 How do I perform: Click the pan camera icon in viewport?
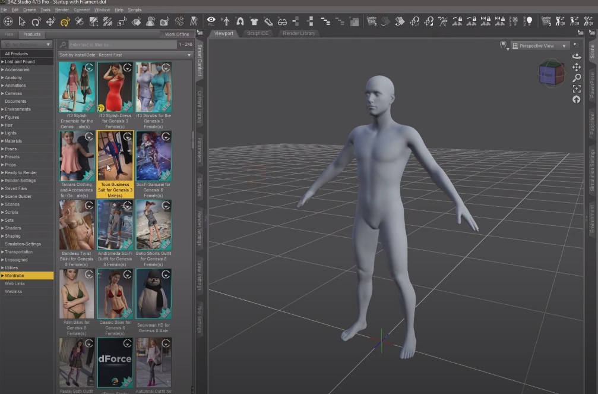click(x=576, y=67)
